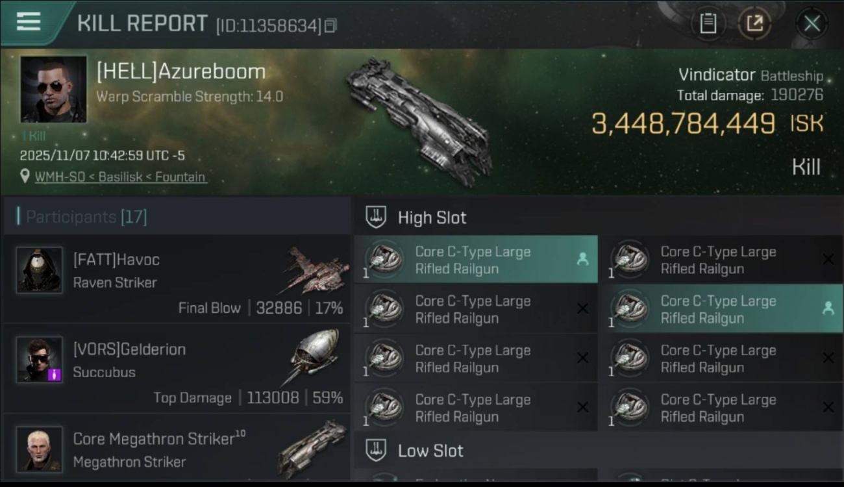Image resolution: width=844 pixels, height=487 pixels.
Task: Click the Vindicator ship image
Action: click(419, 121)
